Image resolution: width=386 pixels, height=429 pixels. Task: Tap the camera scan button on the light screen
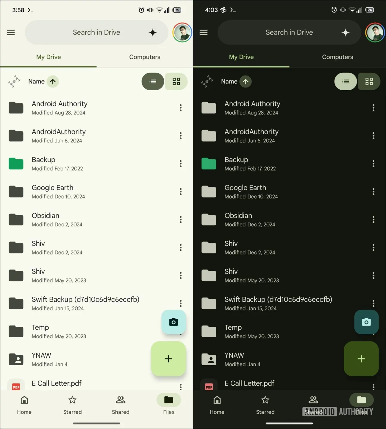click(174, 322)
